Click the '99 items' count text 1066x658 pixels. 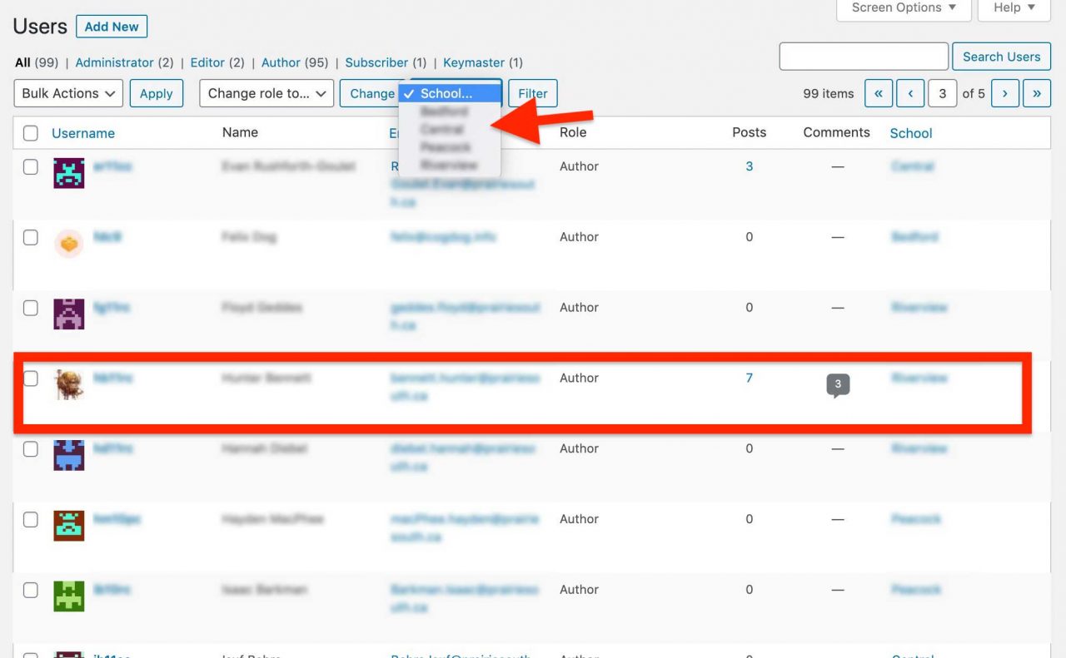[x=828, y=94]
